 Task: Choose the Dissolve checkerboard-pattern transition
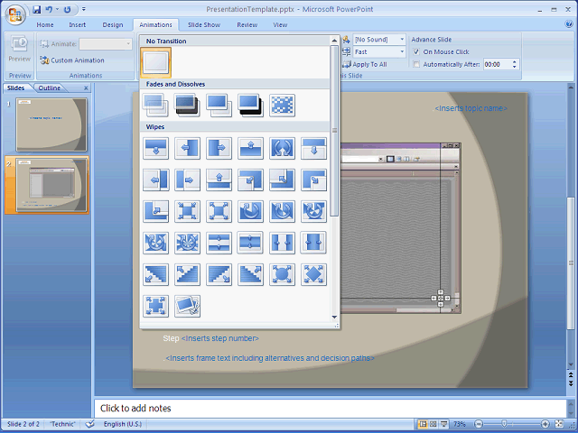click(282, 106)
